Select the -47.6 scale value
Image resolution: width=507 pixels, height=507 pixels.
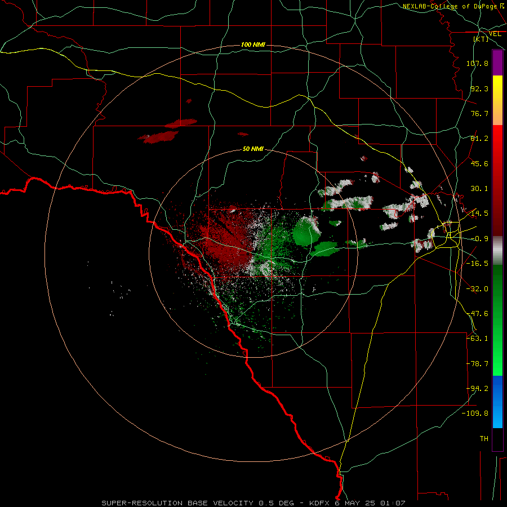477,314
